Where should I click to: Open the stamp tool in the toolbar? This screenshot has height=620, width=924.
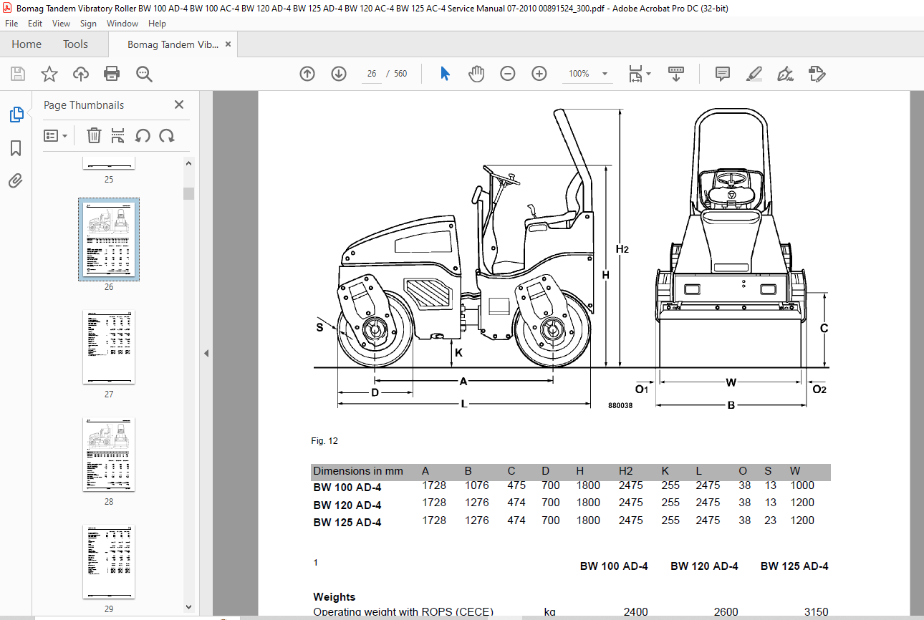pyautogui.click(x=817, y=74)
